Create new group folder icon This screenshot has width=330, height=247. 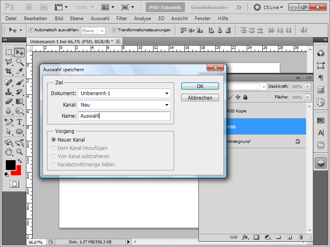[x=278, y=237]
